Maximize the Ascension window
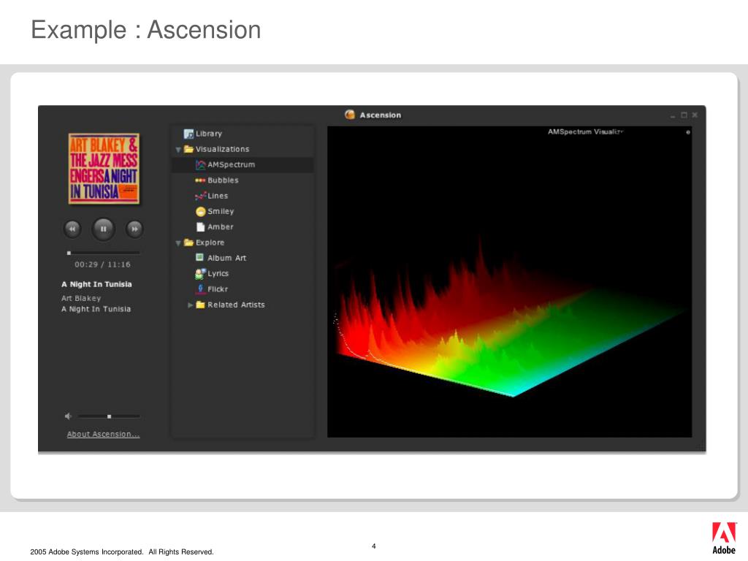Image resolution: width=748 pixels, height=561 pixels. 684,115
